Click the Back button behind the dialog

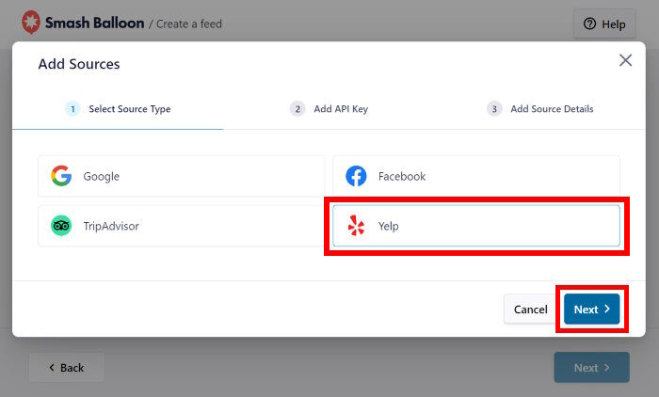coord(66,368)
